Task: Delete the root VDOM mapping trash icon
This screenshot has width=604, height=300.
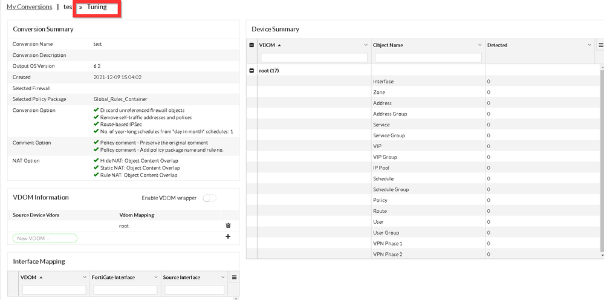Action: click(228, 226)
